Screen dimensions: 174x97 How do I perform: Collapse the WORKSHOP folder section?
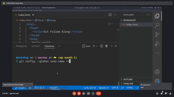pyautogui.click(x=129, y=20)
